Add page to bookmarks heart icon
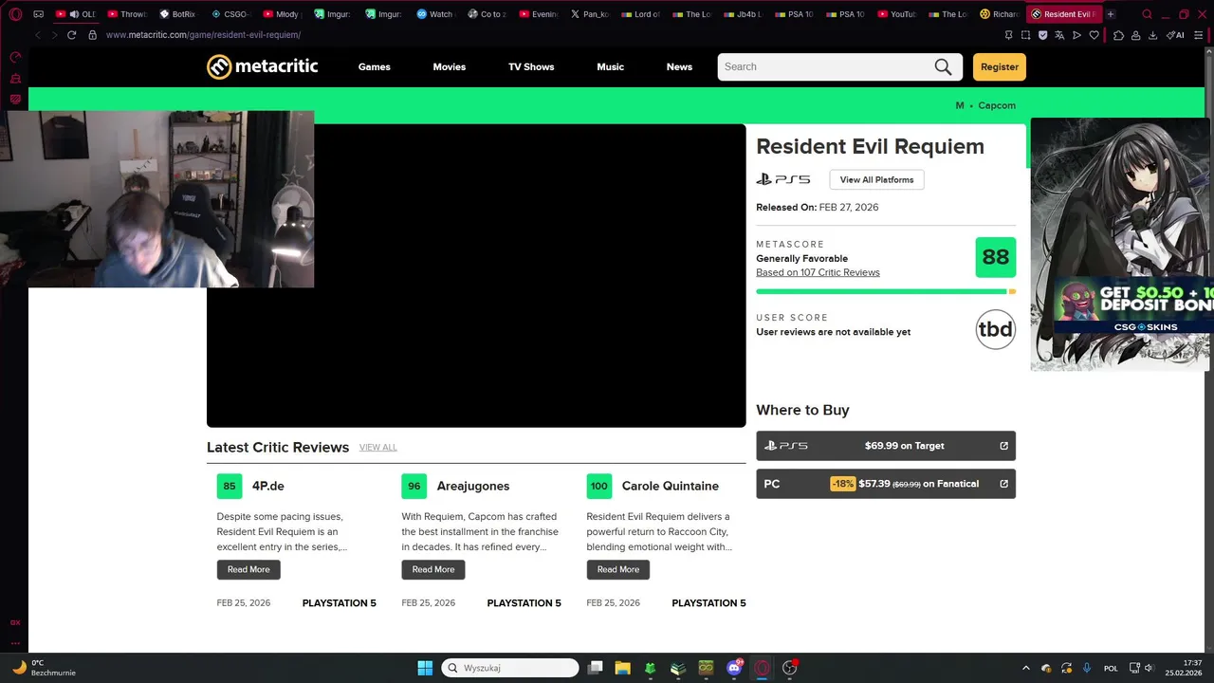 coord(1094,35)
